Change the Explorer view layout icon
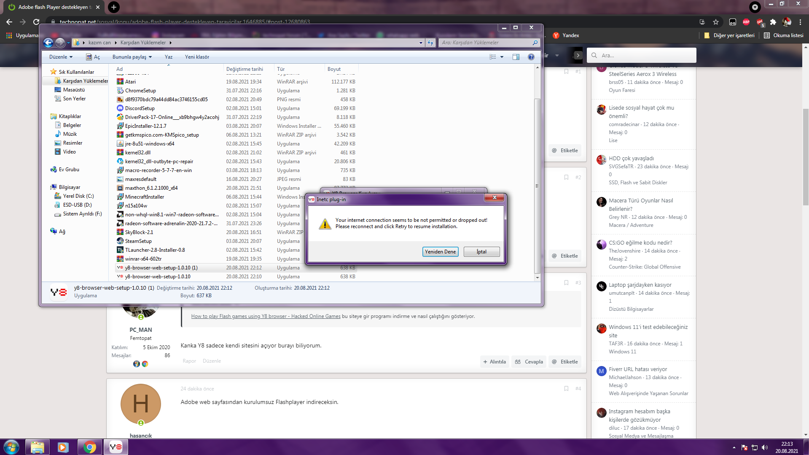Image resolution: width=809 pixels, height=455 pixels. [492, 57]
